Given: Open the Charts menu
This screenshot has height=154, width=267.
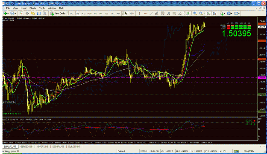Looking at the screenshot, I should (33, 8).
